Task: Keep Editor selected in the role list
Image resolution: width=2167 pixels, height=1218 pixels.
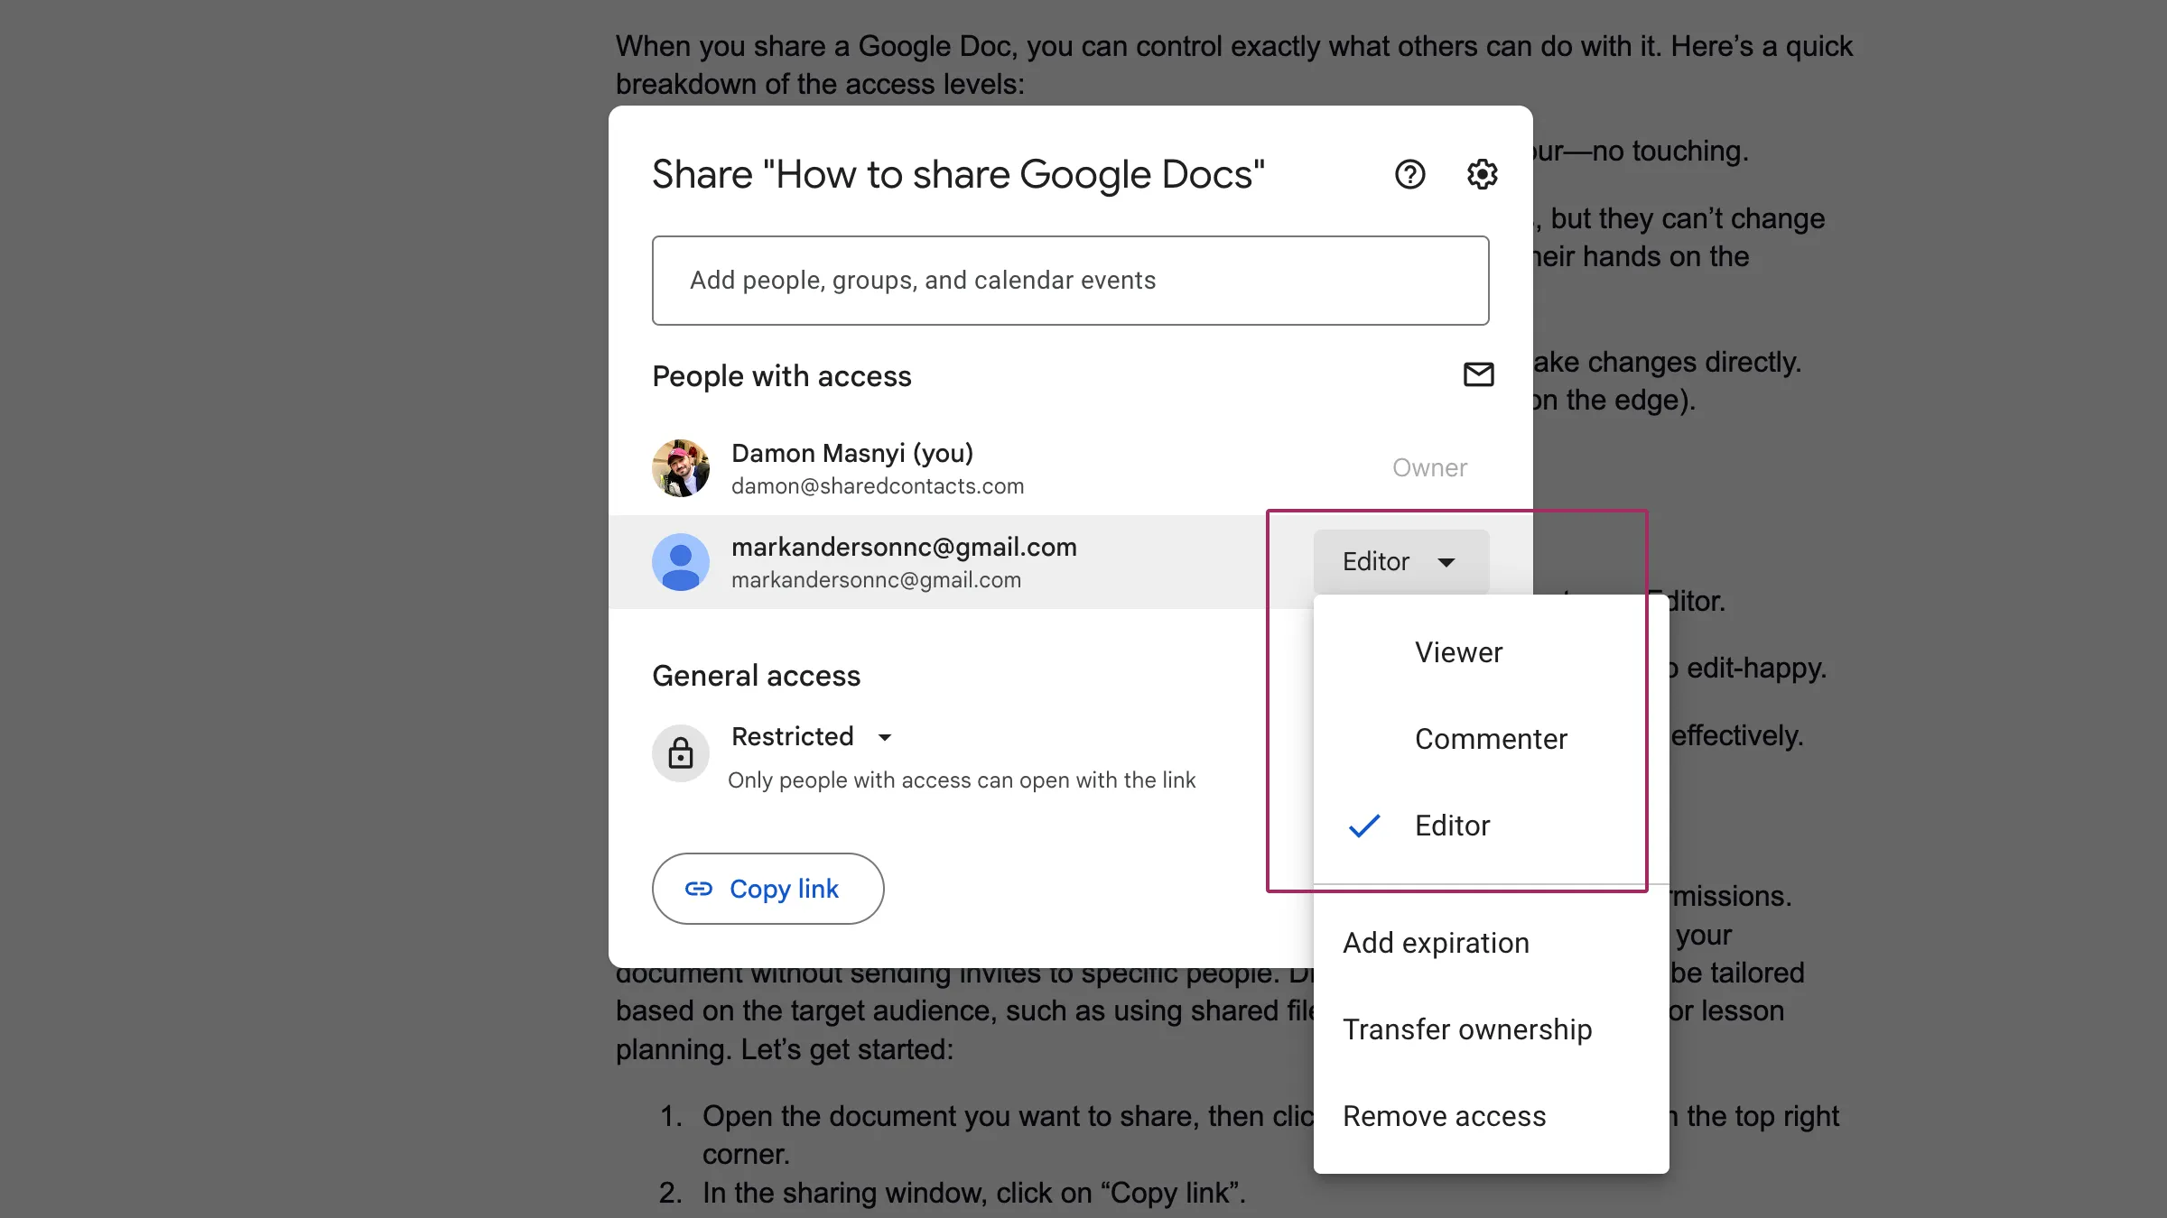Action: (1451, 825)
